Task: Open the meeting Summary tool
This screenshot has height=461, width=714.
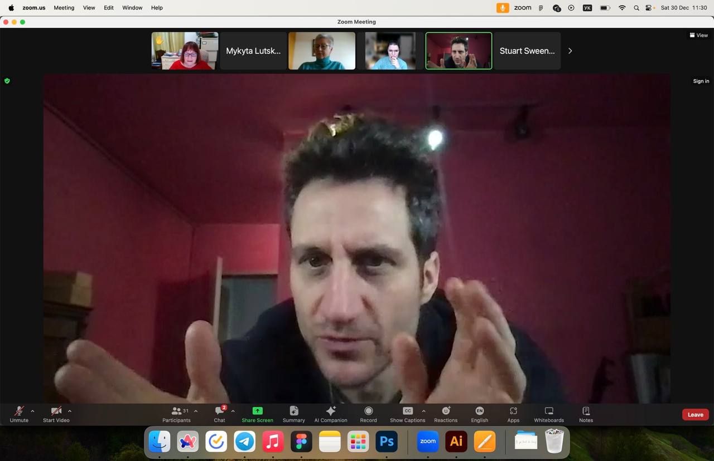Action: pos(293,414)
